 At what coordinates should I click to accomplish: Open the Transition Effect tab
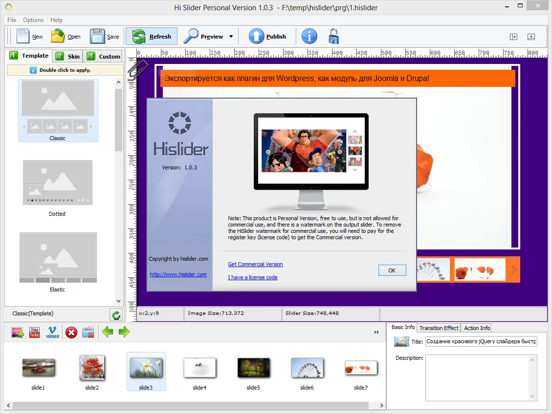(439, 328)
